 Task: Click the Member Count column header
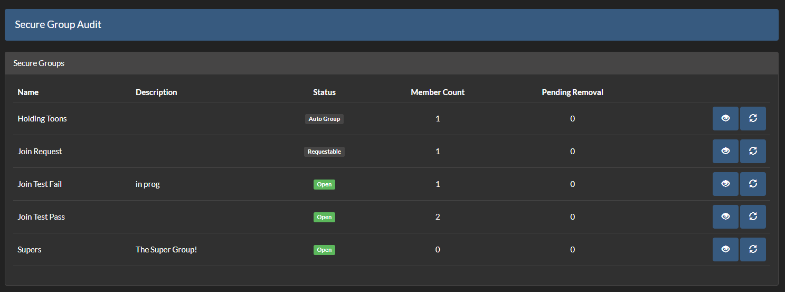pyautogui.click(x=438, y=92)
